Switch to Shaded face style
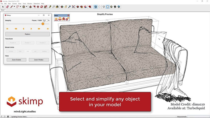Viewport: 210px width, 118px height. pyautogui.click(x=111, y=7)
